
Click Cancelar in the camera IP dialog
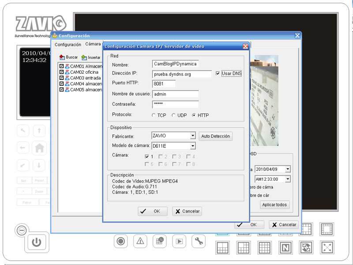[x=187, y=212]
